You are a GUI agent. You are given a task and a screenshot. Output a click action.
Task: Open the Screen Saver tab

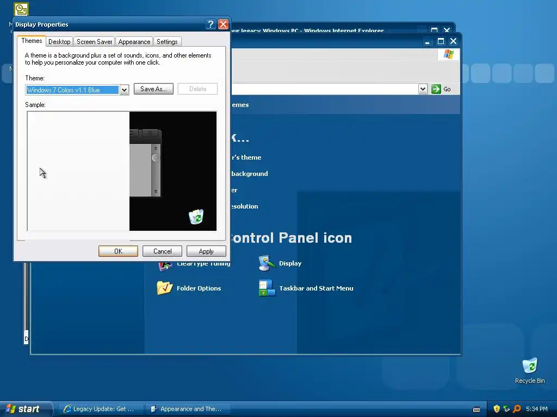click(x=94, y=42)
